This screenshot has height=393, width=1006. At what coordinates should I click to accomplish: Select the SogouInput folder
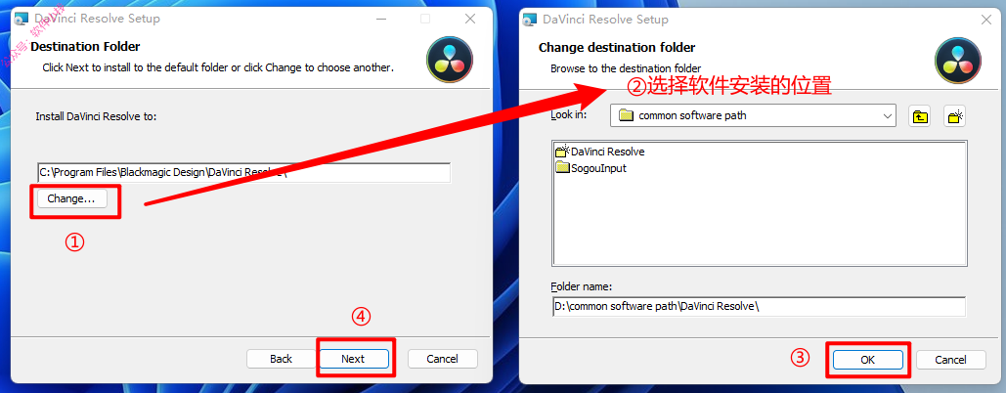tap(590, 168)
